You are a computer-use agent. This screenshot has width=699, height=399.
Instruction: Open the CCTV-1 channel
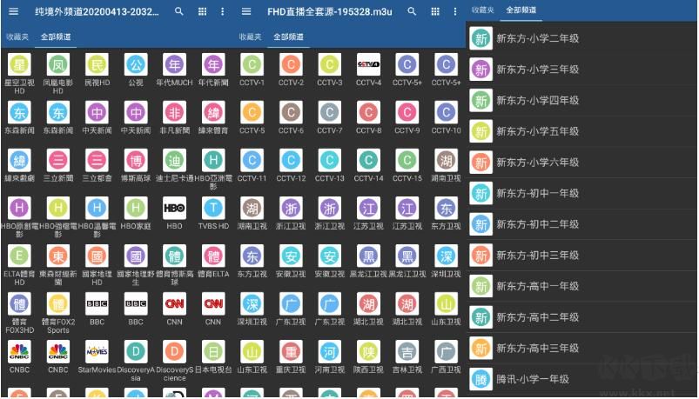click(252, 70)
